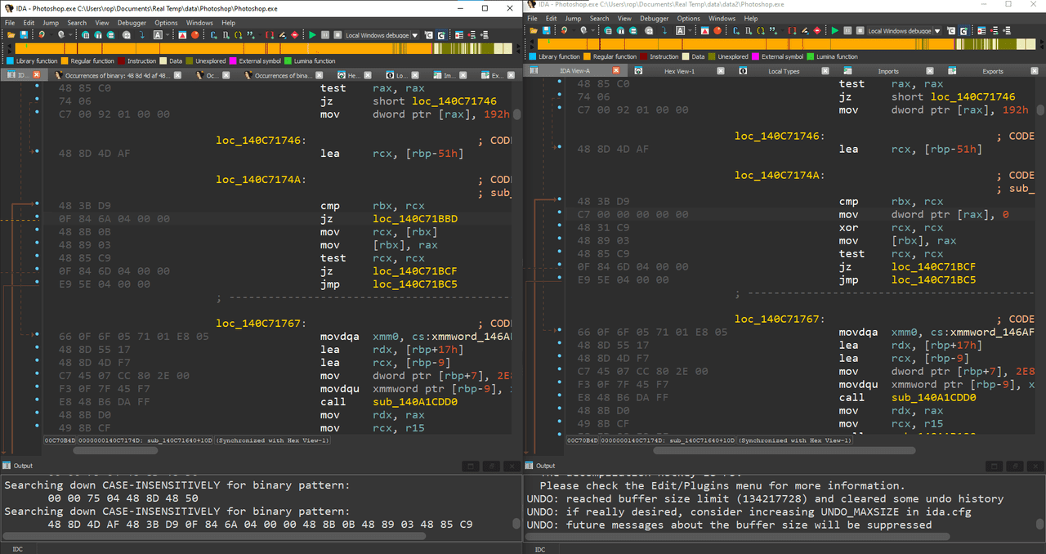1046x554 pixels.
Task: Click the Imports tab icon in right window
Action: (x=847, y=70)
